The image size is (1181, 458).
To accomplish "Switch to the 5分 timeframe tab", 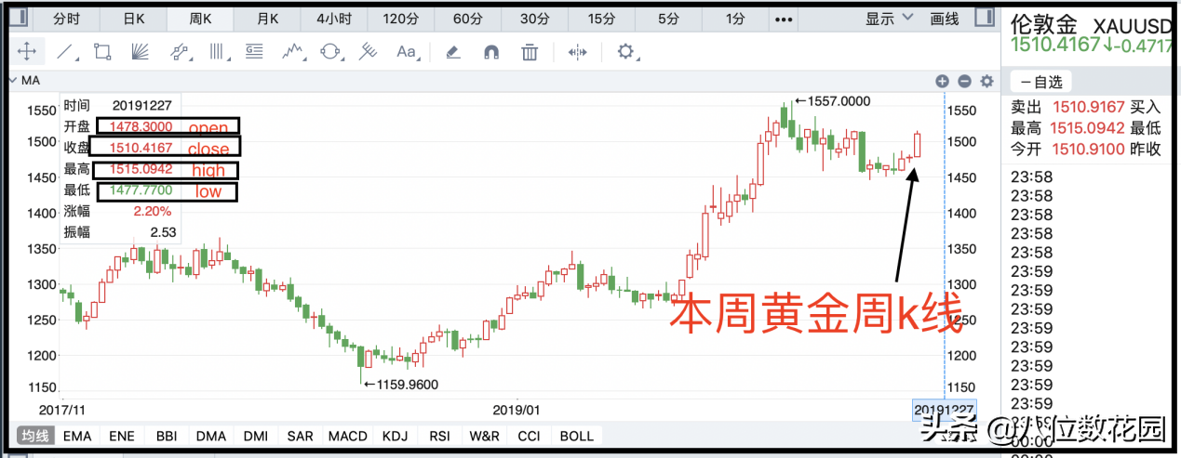I will coord(668,19).
